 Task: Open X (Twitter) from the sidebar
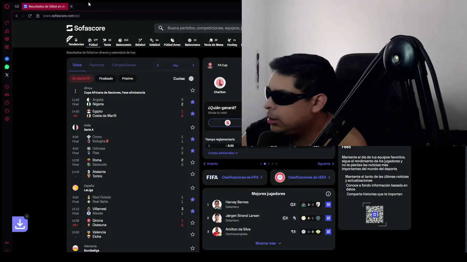point(7,75)
